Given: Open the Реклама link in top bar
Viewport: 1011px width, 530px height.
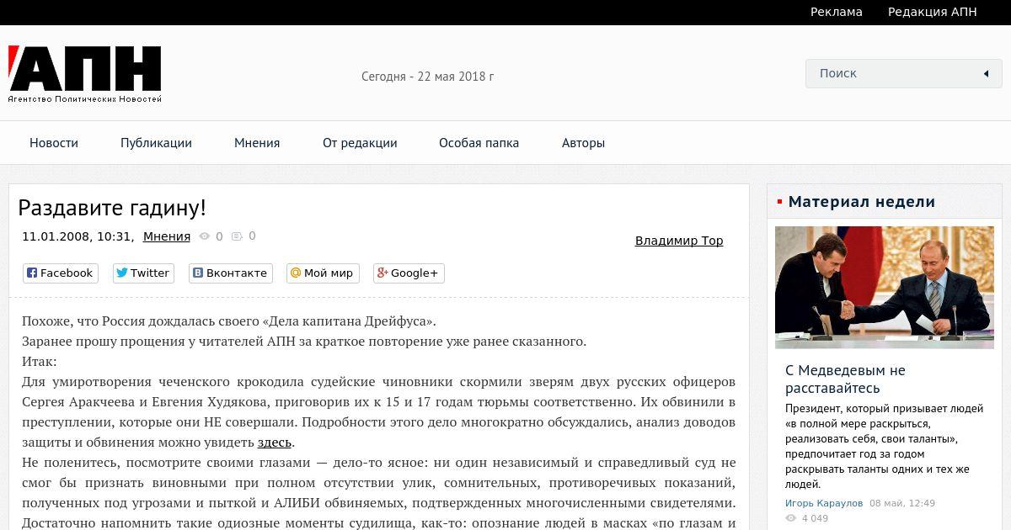Looking at the screenshot, I should (x=837, y=12).
